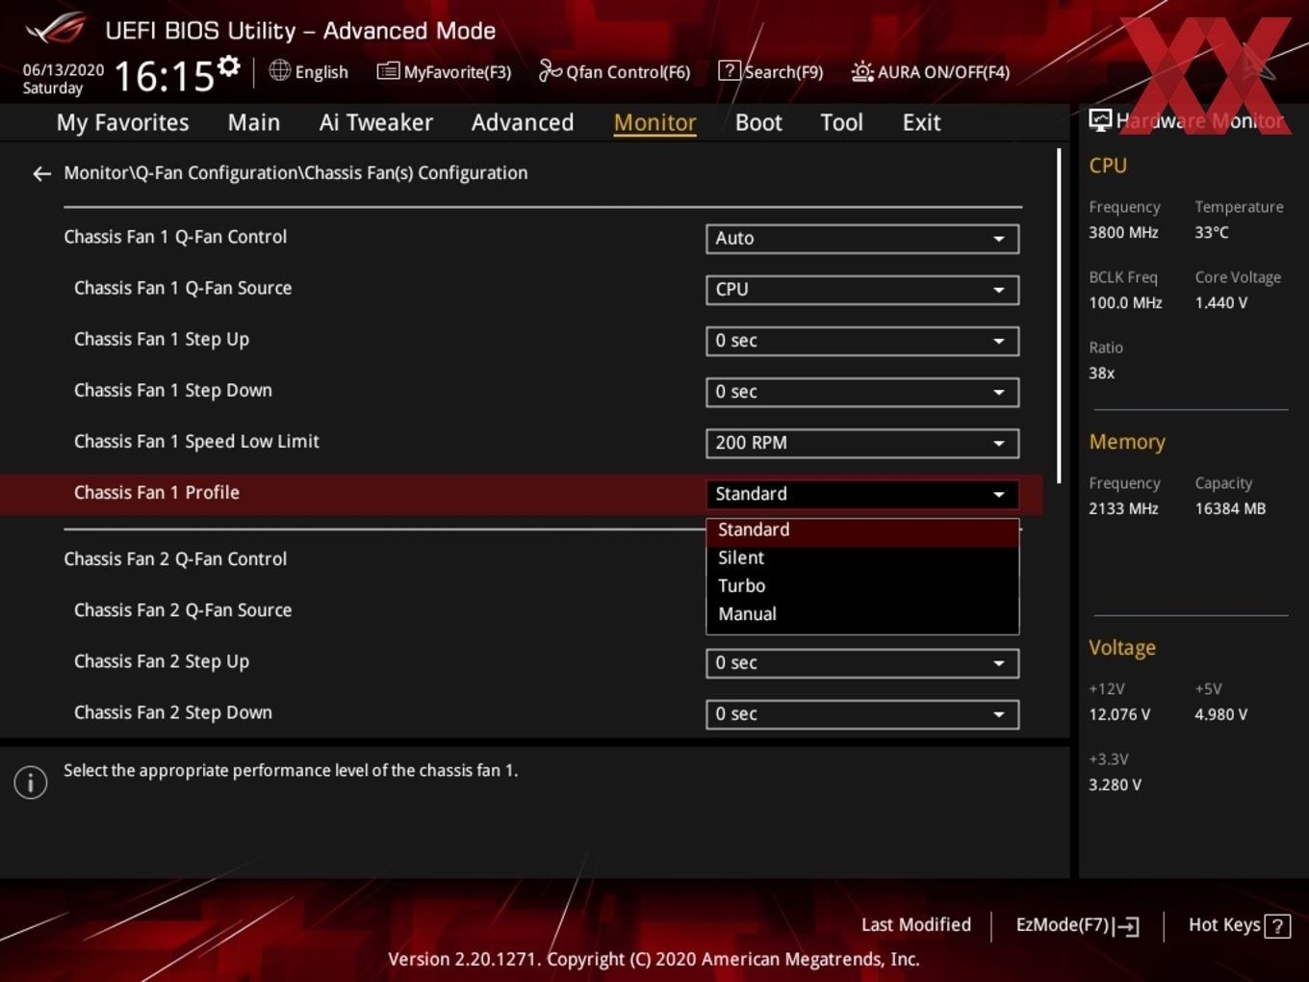
Task: Click the Hardware Monitor screen icon
Action: click(x=1100, y=119)
